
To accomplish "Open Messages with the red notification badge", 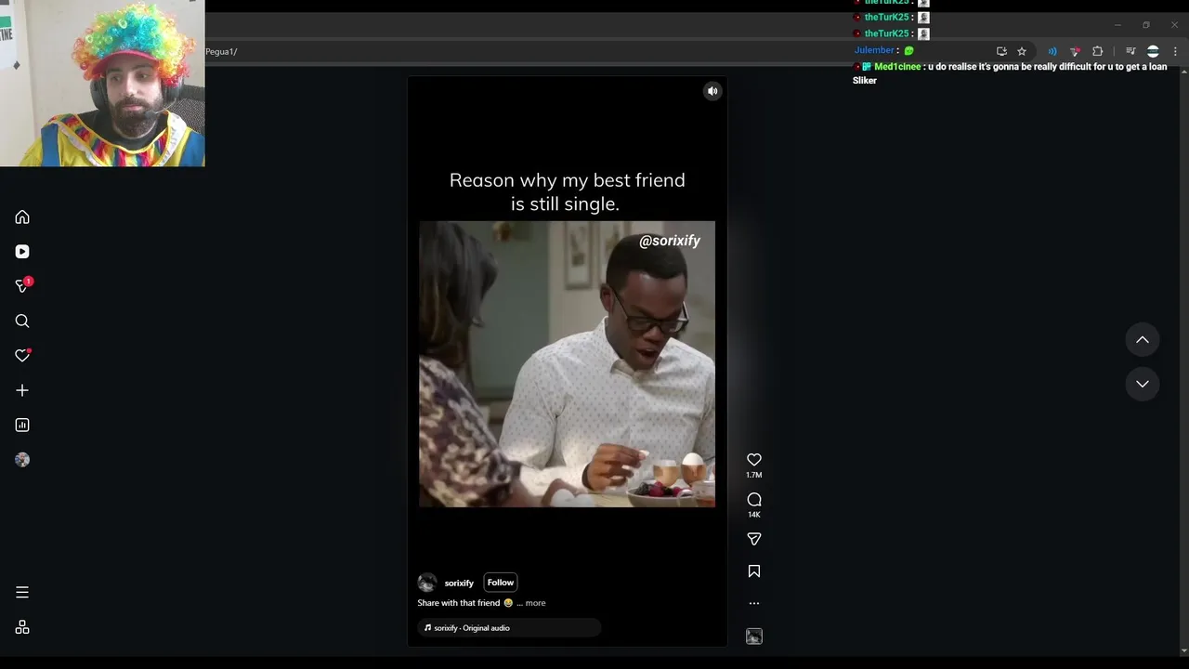I will [22, 285].
